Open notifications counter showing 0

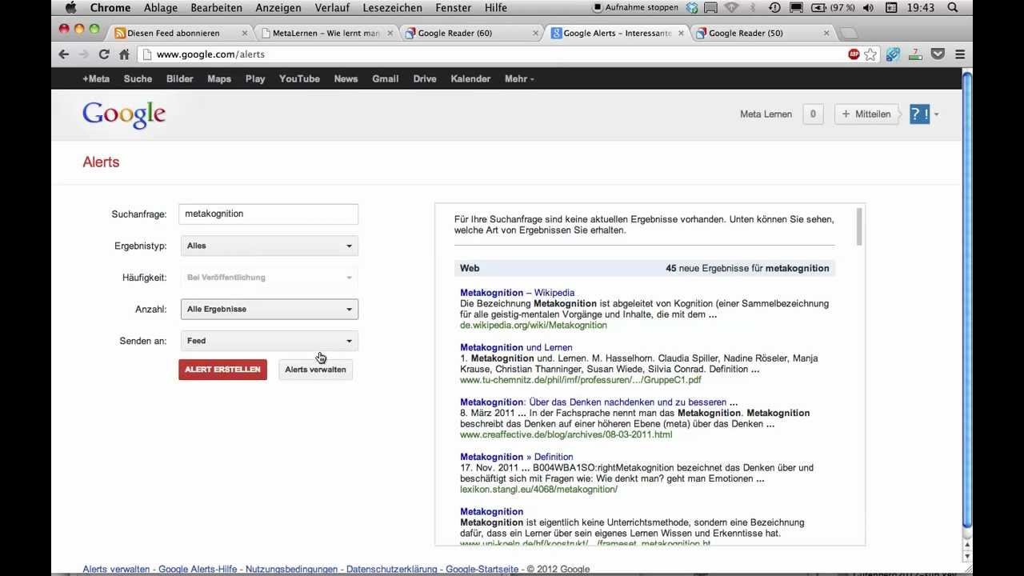[x=813, y=114]
